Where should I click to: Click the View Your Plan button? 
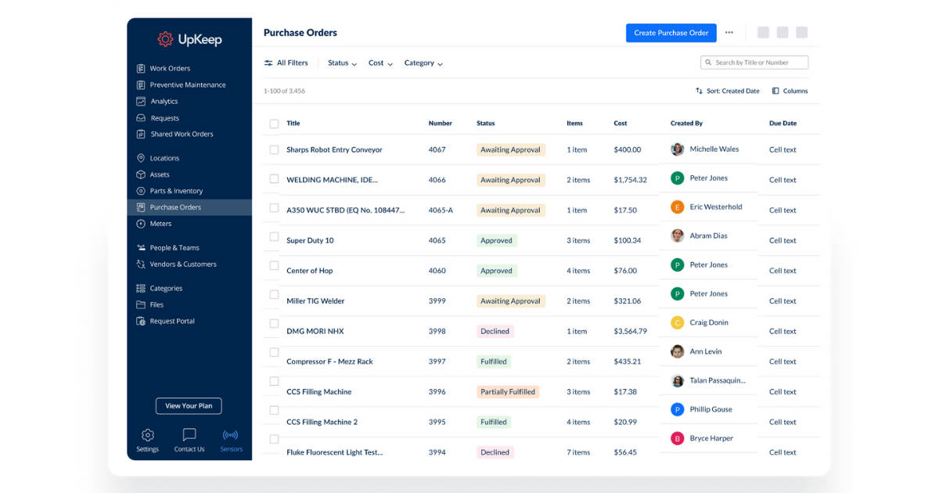(x=188, y=406)
